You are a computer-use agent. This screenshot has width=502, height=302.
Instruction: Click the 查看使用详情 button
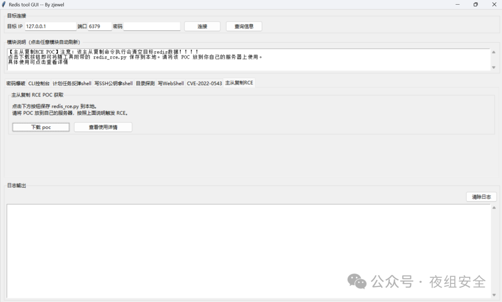click(x=103, y=127)
